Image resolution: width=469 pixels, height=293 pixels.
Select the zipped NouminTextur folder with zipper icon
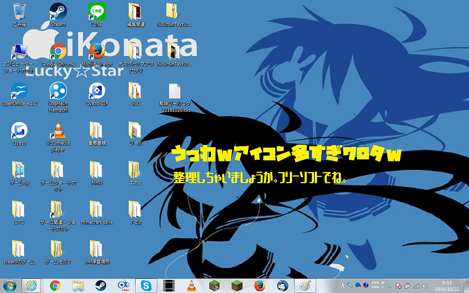click(174, 15)
